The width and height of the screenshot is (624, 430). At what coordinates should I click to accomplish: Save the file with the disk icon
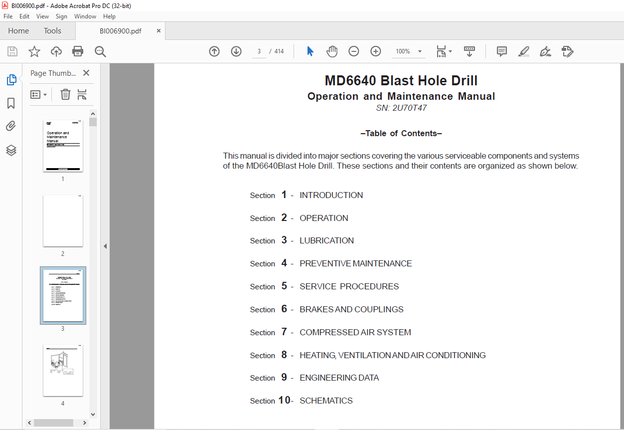coord(12,51)
